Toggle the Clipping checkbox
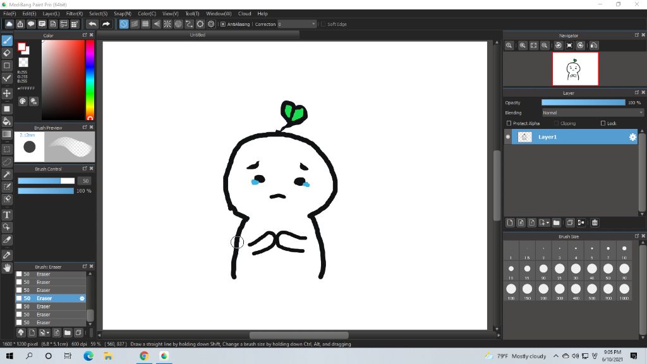 (556, 123)
